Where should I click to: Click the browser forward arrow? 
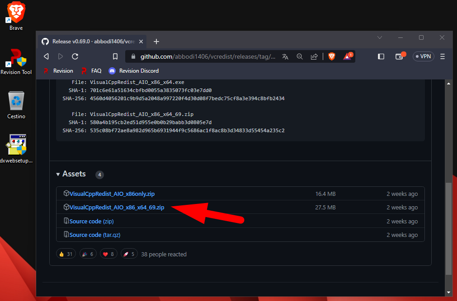[x=60, y=56]
